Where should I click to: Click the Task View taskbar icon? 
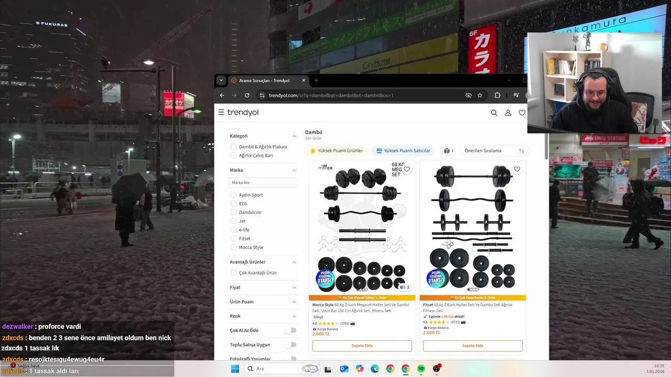tap(328, 369)
